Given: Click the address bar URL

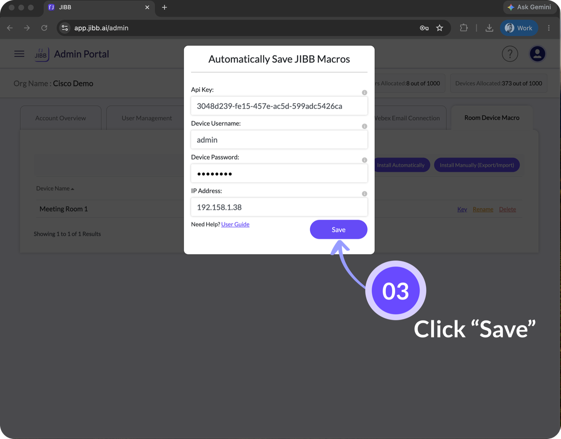Looking at the screenshot, I should [x=101, y=28].
